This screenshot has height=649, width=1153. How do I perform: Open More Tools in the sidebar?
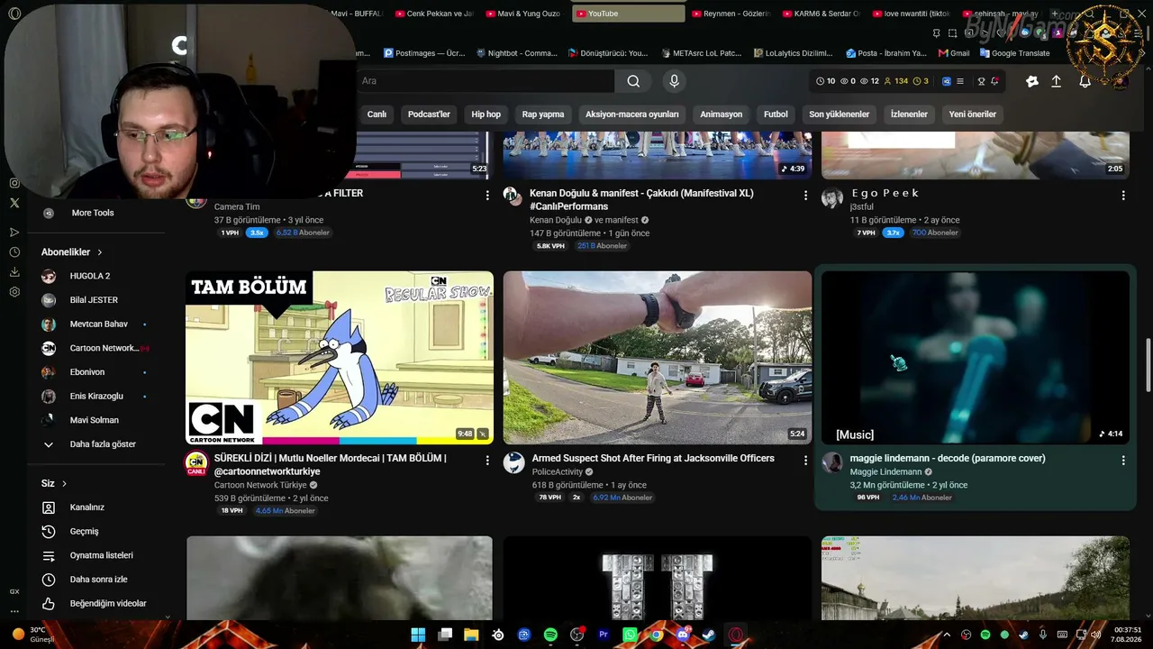[92, 213]
